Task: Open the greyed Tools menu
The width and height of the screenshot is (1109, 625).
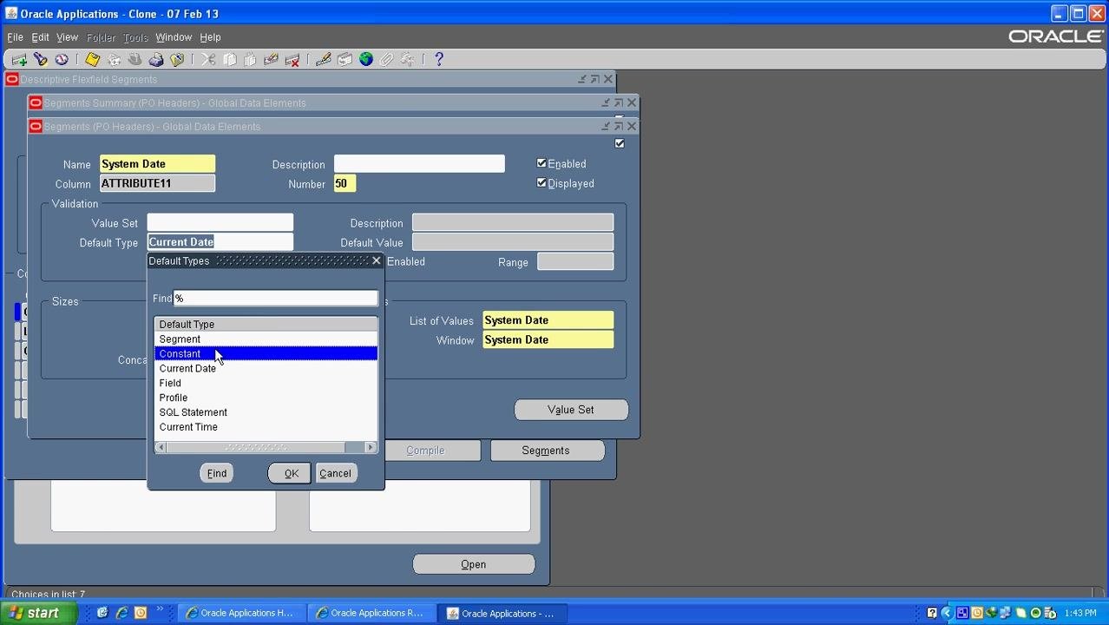Action: pos(135,37)
